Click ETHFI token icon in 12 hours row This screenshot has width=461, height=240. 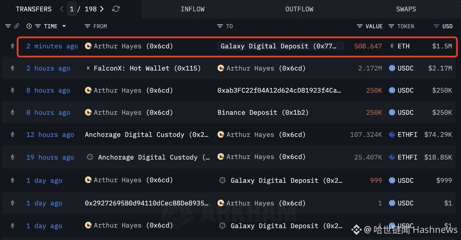[392, 135]
